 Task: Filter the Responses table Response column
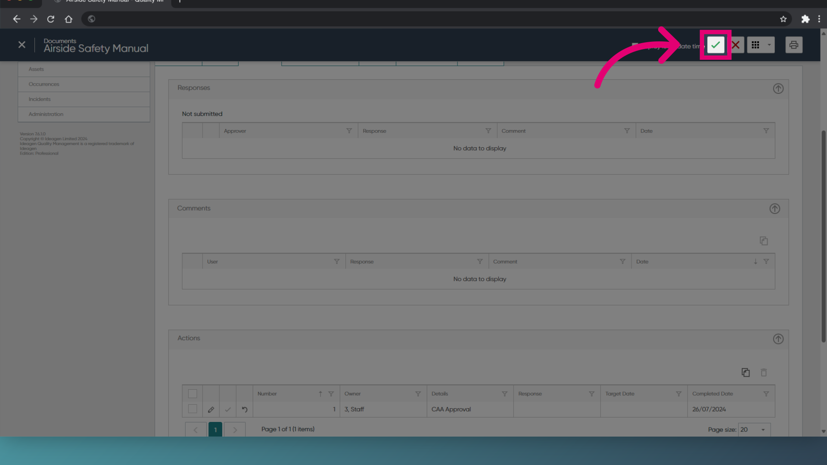488,131
